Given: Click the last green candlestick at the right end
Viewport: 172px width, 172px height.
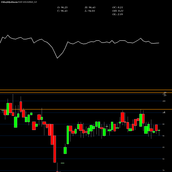Looking at the screenshot, I should pyautogui.click(x=159, y=130).
